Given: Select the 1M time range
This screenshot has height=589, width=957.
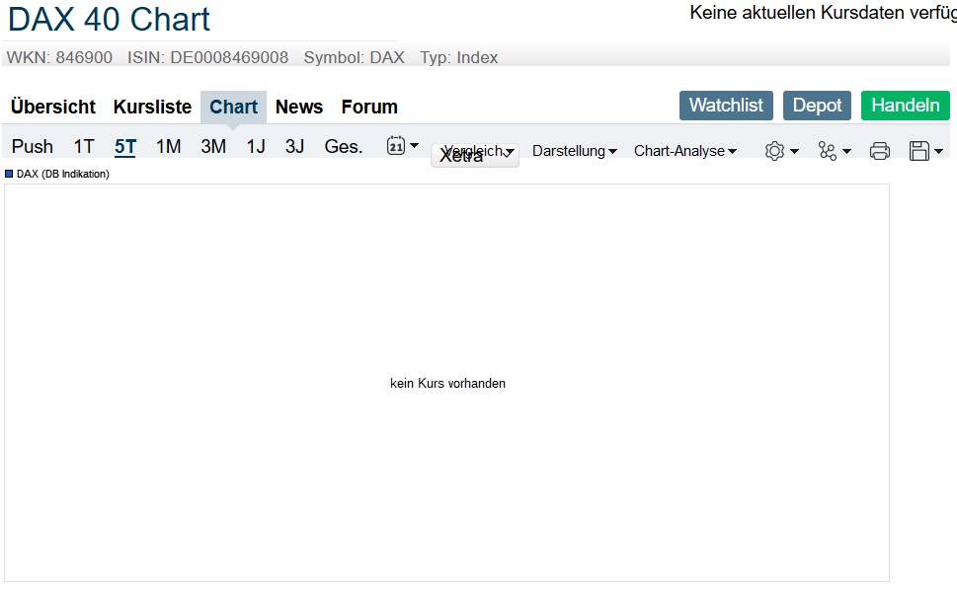Looking at the screenshot, I should tap(169, 146).
